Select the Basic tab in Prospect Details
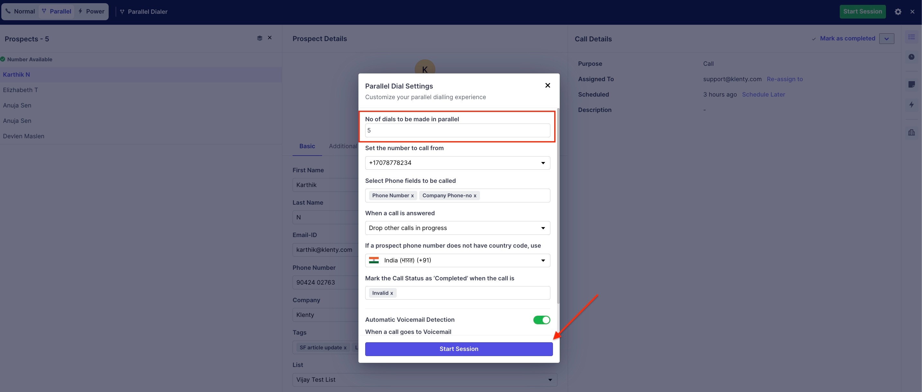This screenshot has width=922, height=392. coord(307,146)
